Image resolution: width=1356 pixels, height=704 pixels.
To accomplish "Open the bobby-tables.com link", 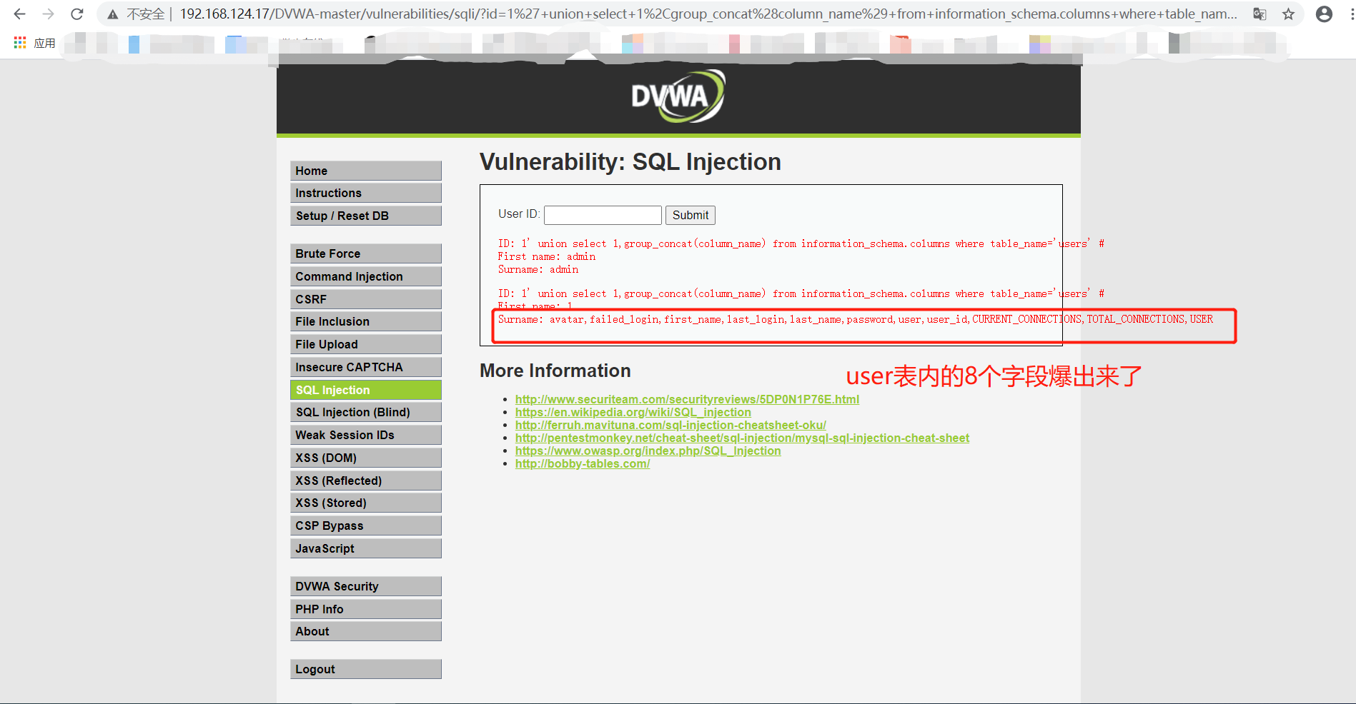I will pyautogui.click(x=583, y=463).
